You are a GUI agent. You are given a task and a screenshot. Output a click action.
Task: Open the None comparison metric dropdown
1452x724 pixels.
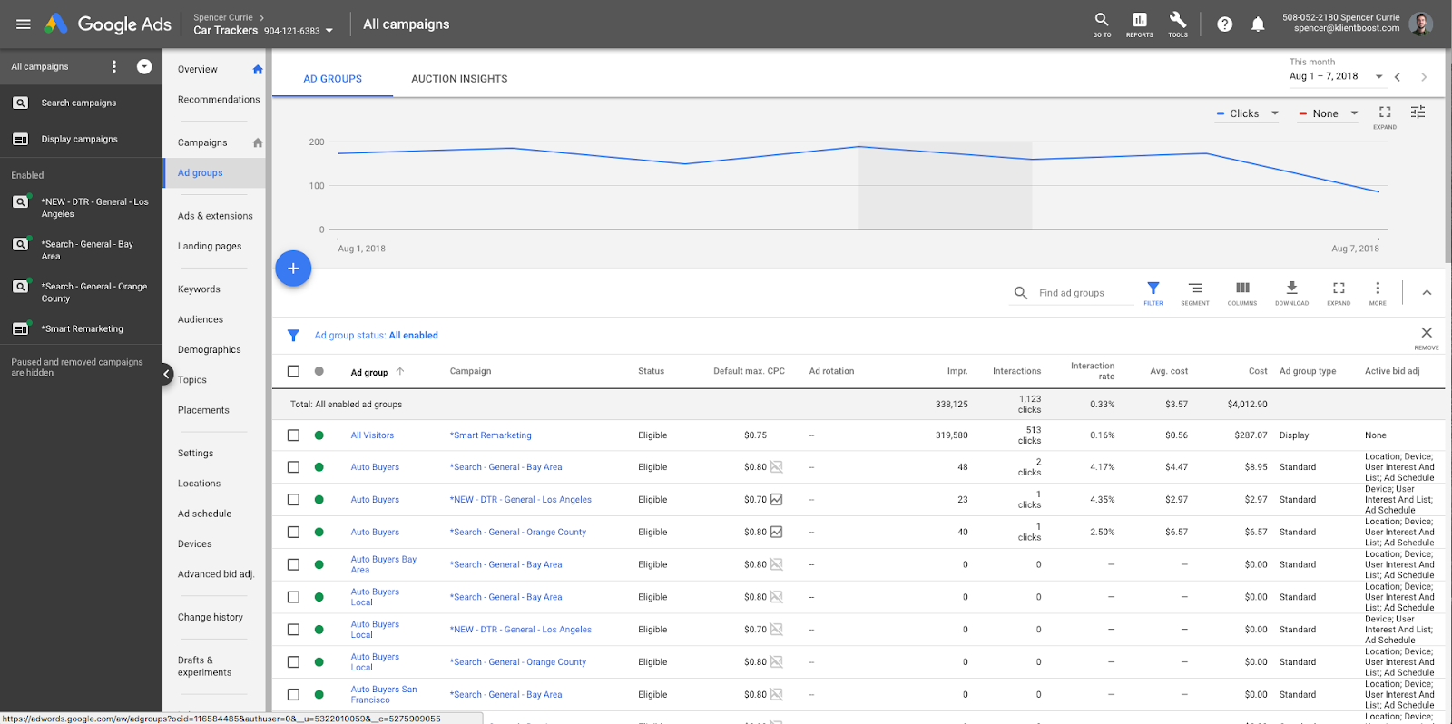1329,113
